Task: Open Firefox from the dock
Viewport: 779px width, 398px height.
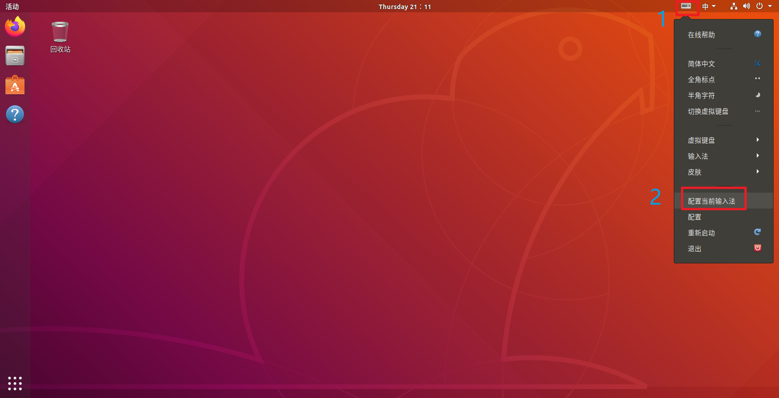Action: (15, 26)
